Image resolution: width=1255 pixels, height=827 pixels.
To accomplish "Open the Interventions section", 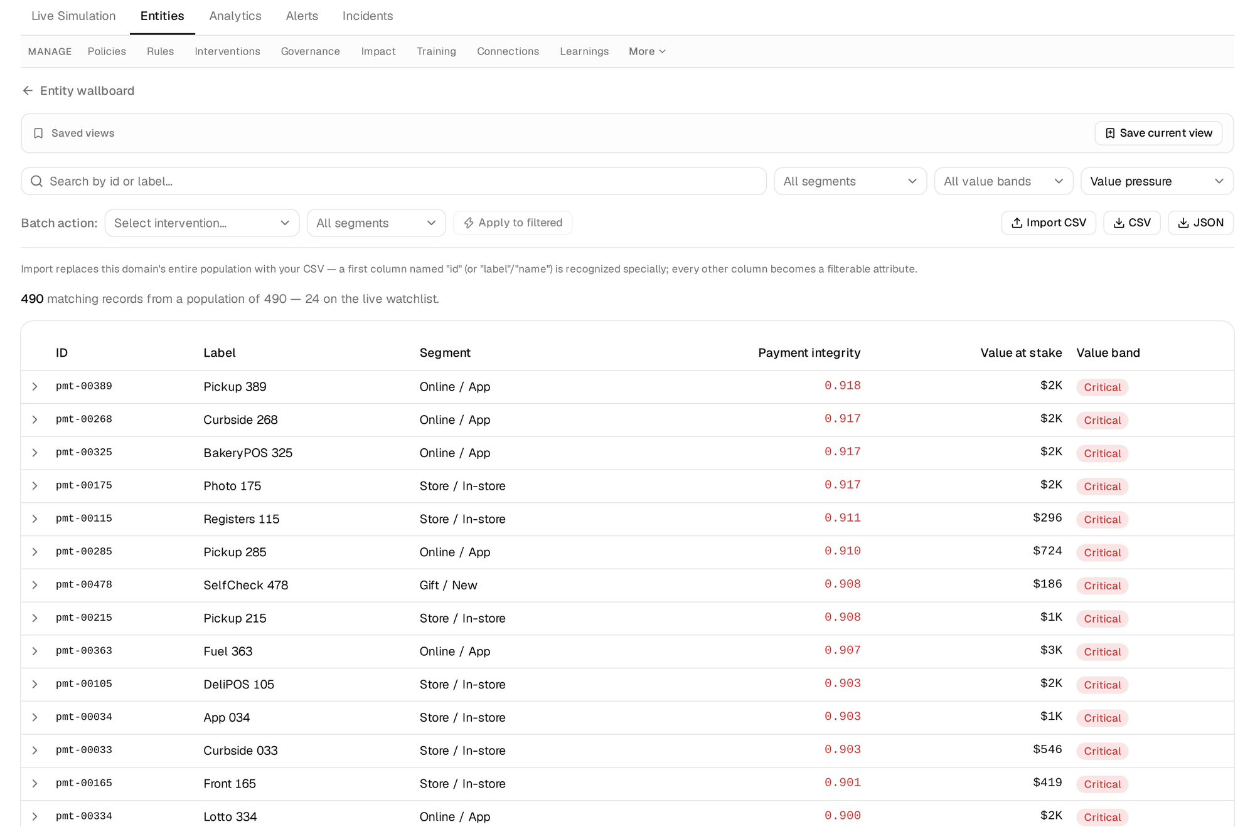I will click(227, 51).
